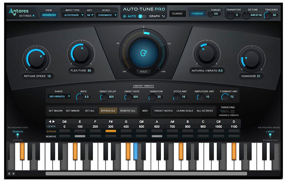Click the Hold button
The height and width of the screenshot is (182, 287).
pyautogui.click(x=143, y=72)
